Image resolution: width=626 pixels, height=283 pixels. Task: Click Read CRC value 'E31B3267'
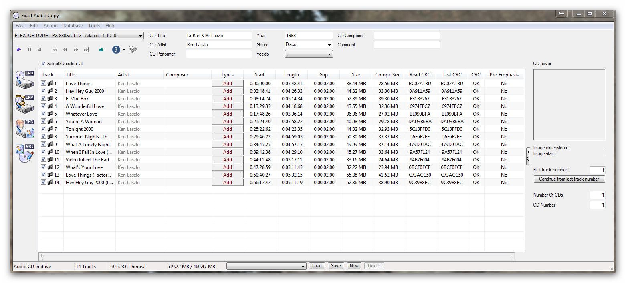click(x=420, y=99)
